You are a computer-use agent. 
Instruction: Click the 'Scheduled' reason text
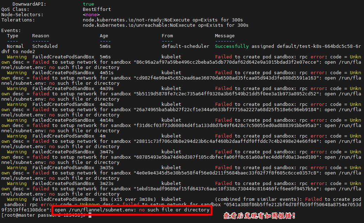pyautogui.click(x=45, y=46)
